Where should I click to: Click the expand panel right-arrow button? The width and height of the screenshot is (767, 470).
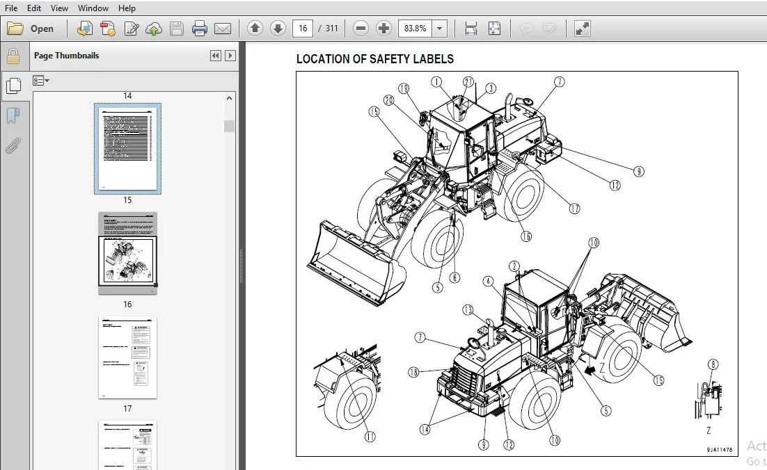[230, 56]
